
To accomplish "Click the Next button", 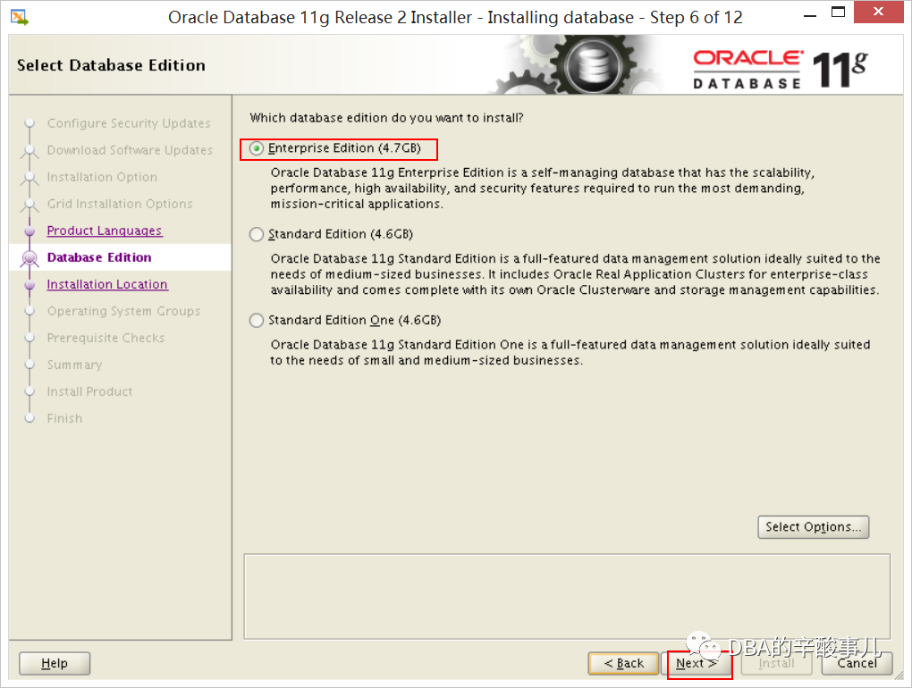I will 697,664.
